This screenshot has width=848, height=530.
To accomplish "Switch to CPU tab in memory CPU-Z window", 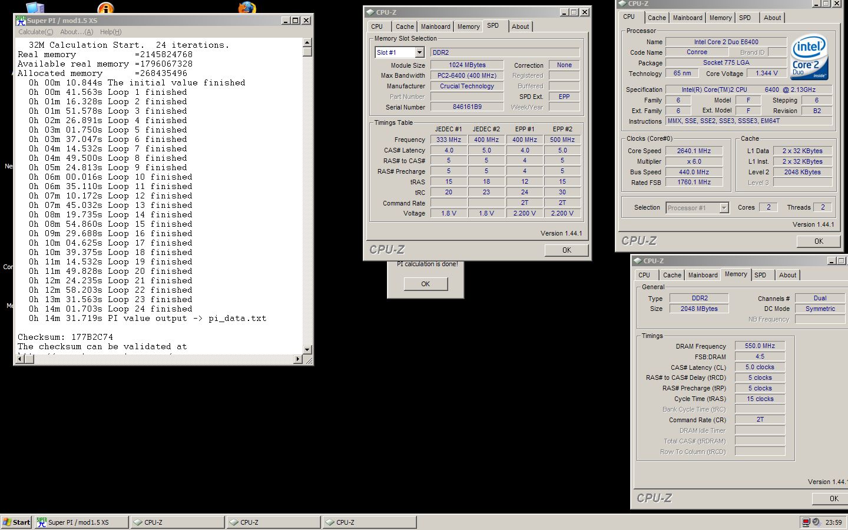I will (x=644, y=275).
